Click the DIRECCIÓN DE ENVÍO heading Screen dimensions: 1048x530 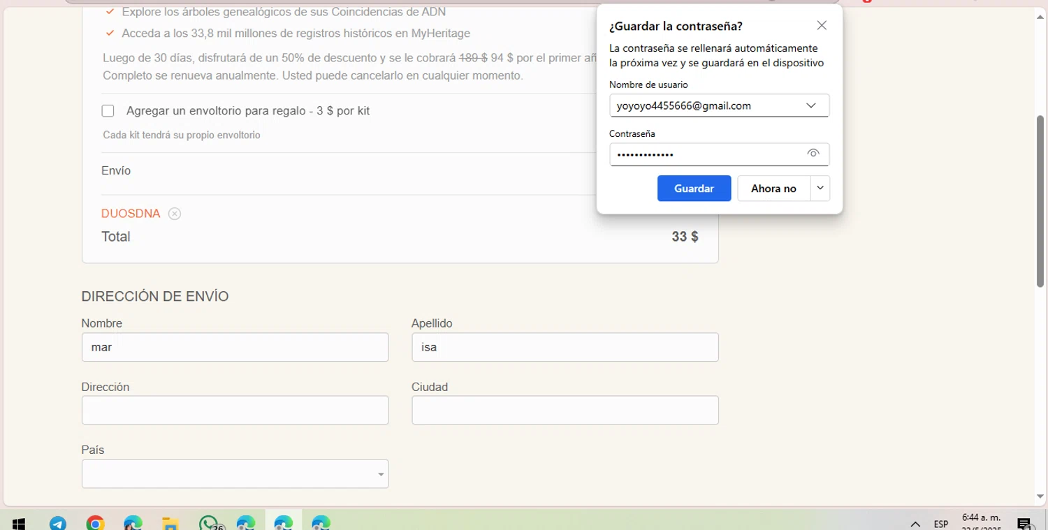point(155,296)
